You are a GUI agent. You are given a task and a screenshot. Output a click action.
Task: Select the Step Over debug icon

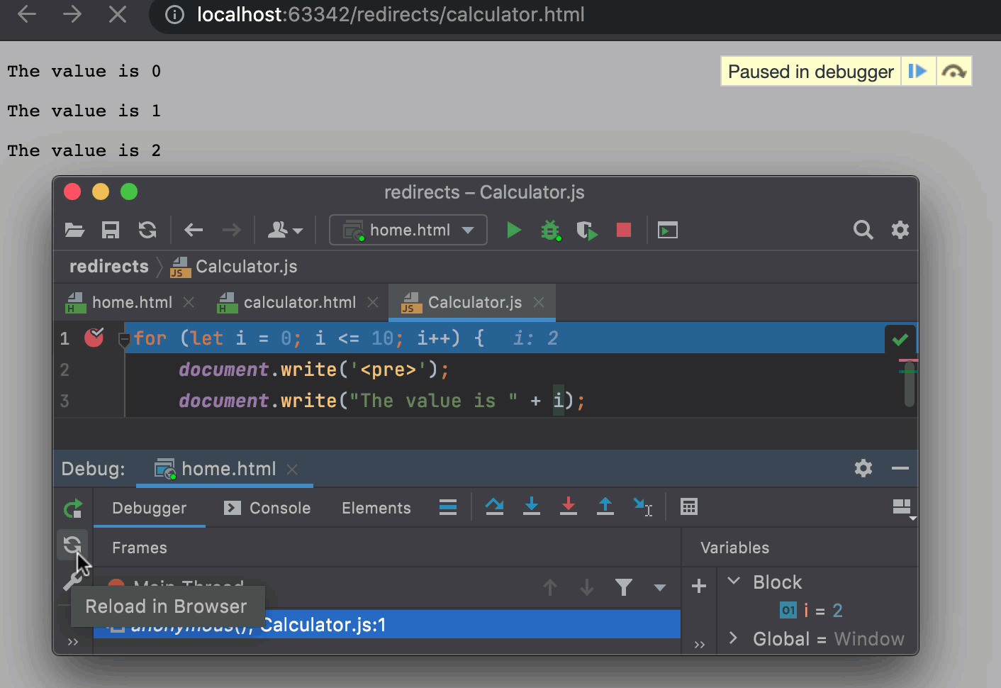pyautogui.click(x=494, y=506)
